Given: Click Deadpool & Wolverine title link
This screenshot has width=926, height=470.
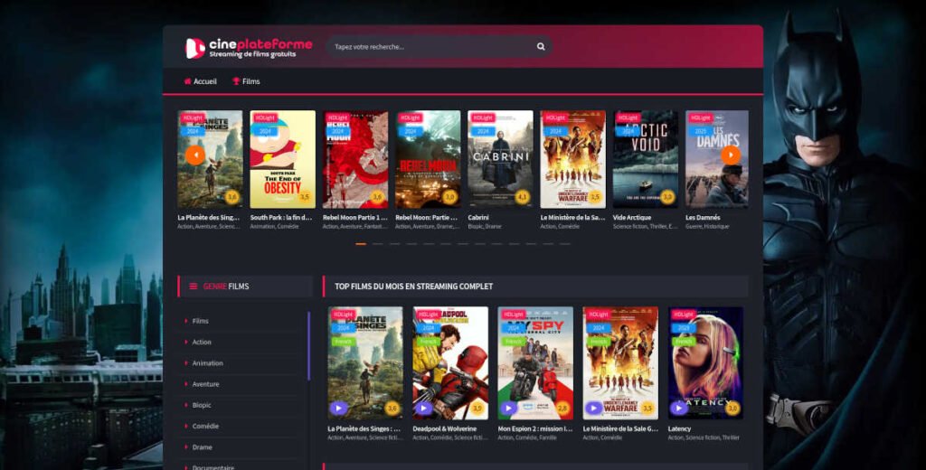Looking at the screenshot, I should (445, 428).
